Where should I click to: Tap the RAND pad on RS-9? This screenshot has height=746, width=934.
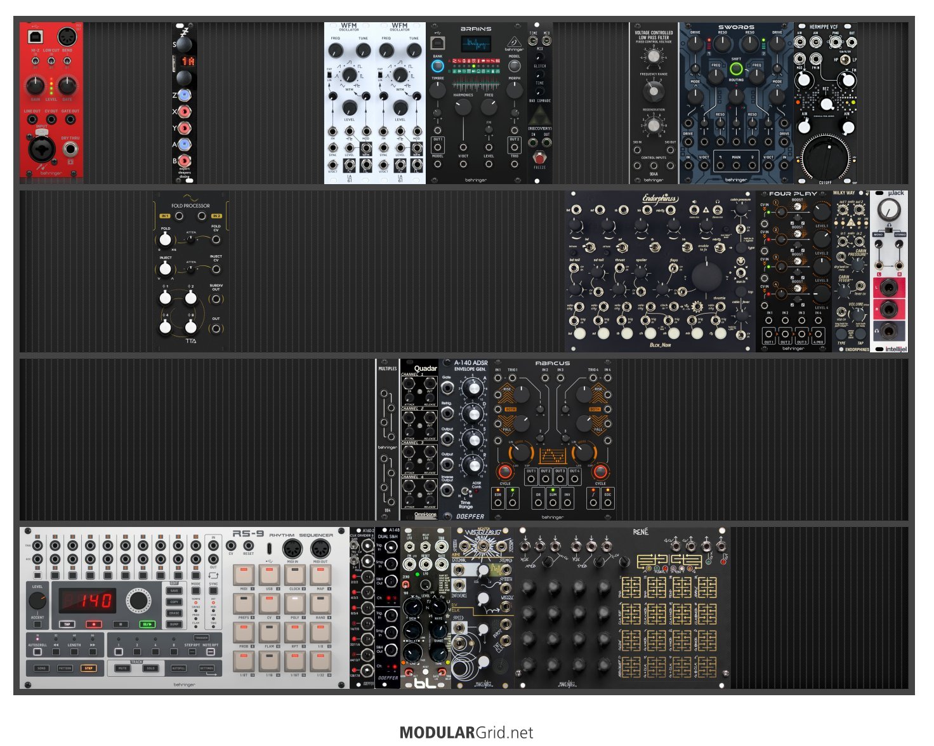click(x=320, y=604)
